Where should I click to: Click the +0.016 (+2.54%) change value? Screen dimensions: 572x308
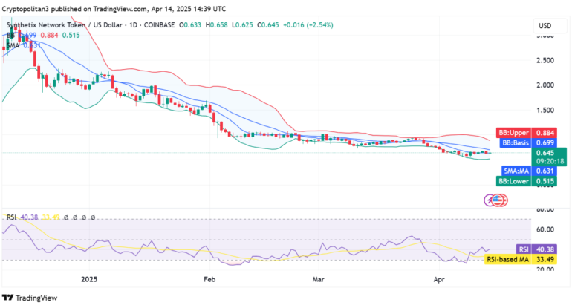pyautogui.click(x=308, y=25)
